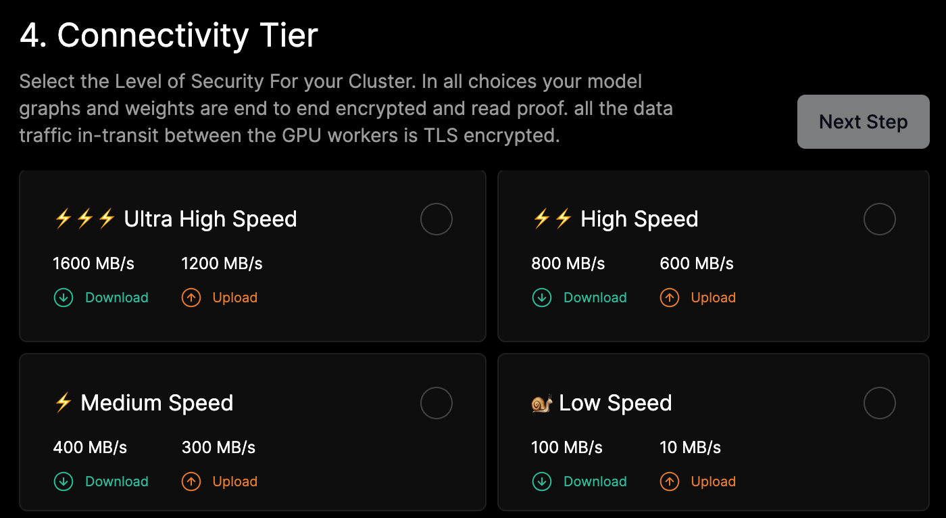Click the High Speed download arrow icon
The width and height of the screenshot is (946, 518).
pyautogui.click(x=542, y=298)
